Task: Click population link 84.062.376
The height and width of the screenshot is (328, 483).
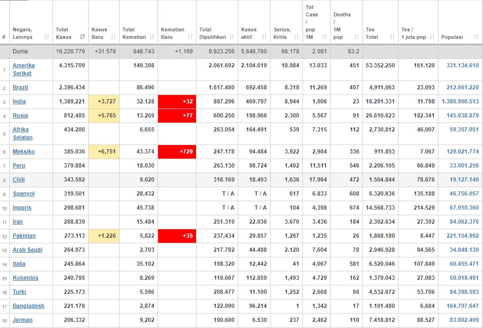Action: tap(464, 222)
